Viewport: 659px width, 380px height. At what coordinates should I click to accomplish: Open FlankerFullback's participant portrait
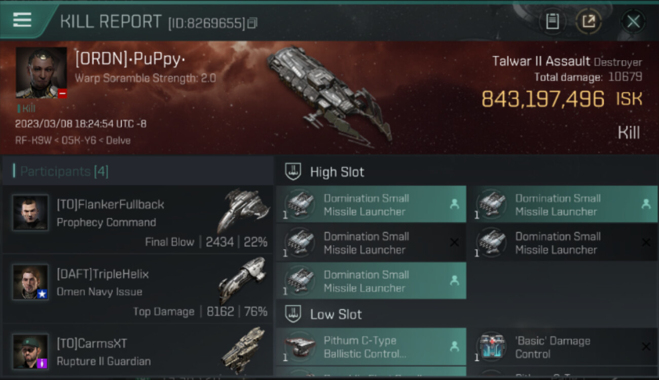click(x=30, y=213)
